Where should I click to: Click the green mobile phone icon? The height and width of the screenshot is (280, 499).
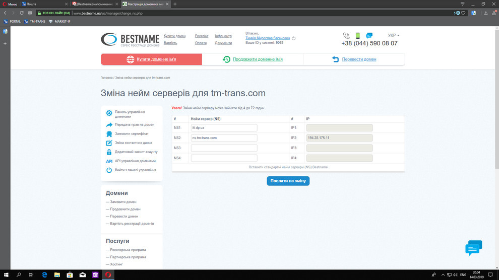click(358, 36)
